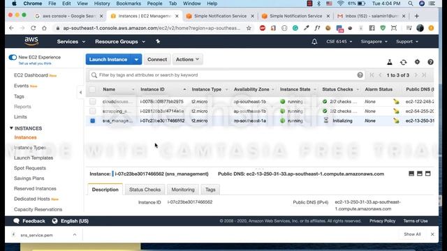The width and height of the screenshot is (447, 251).
Task: Open the History menu in menu bar
Action: pos(102,3)
